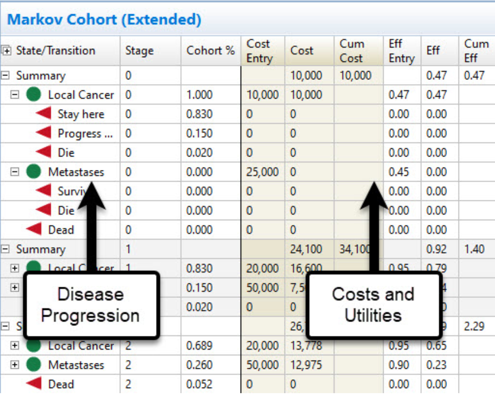
Task: Collapse the stage 1 Summary row
Action: click(x=6, y=249)
